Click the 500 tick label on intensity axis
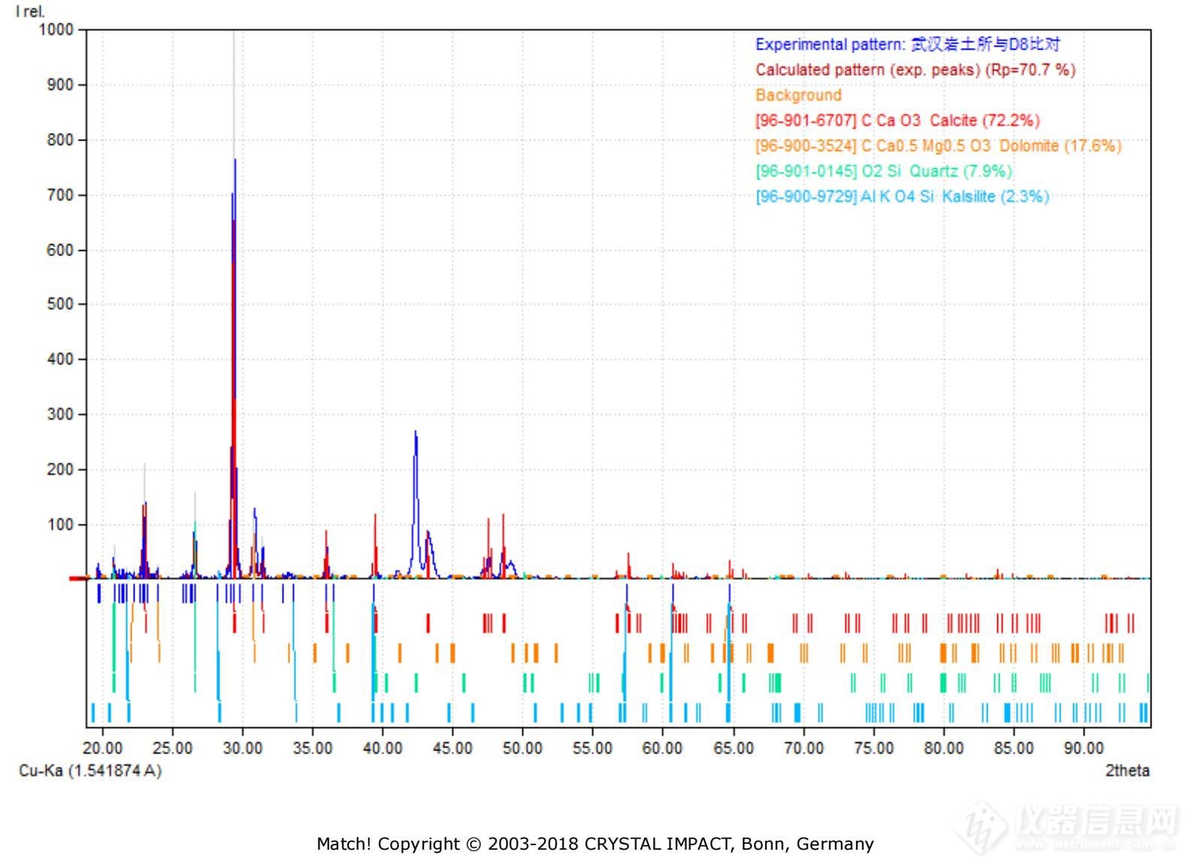The image size is (1192, 867). [60, 304]
